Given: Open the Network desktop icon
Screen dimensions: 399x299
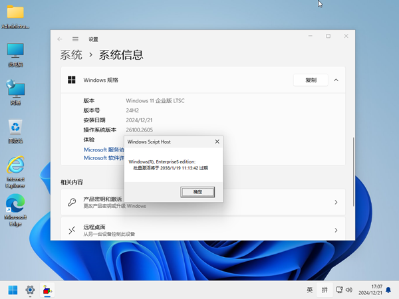Looking at the screenshot, I should (x=15, y=92).
